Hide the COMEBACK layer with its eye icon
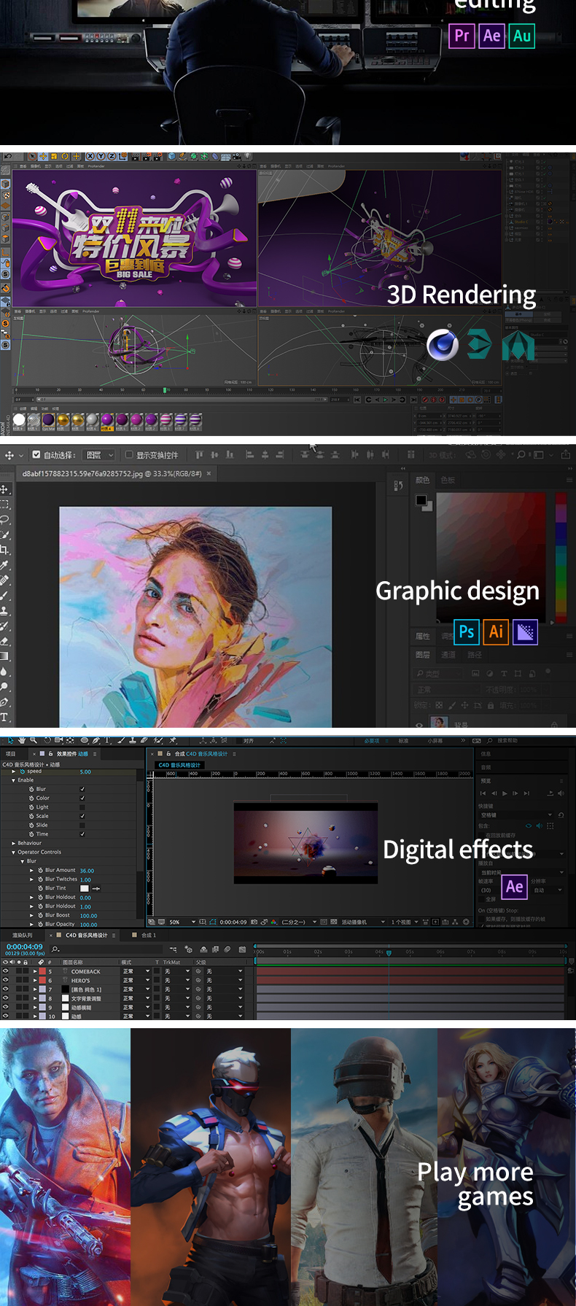The width and height of the screenshot is (576, 1306). [5, 971]
